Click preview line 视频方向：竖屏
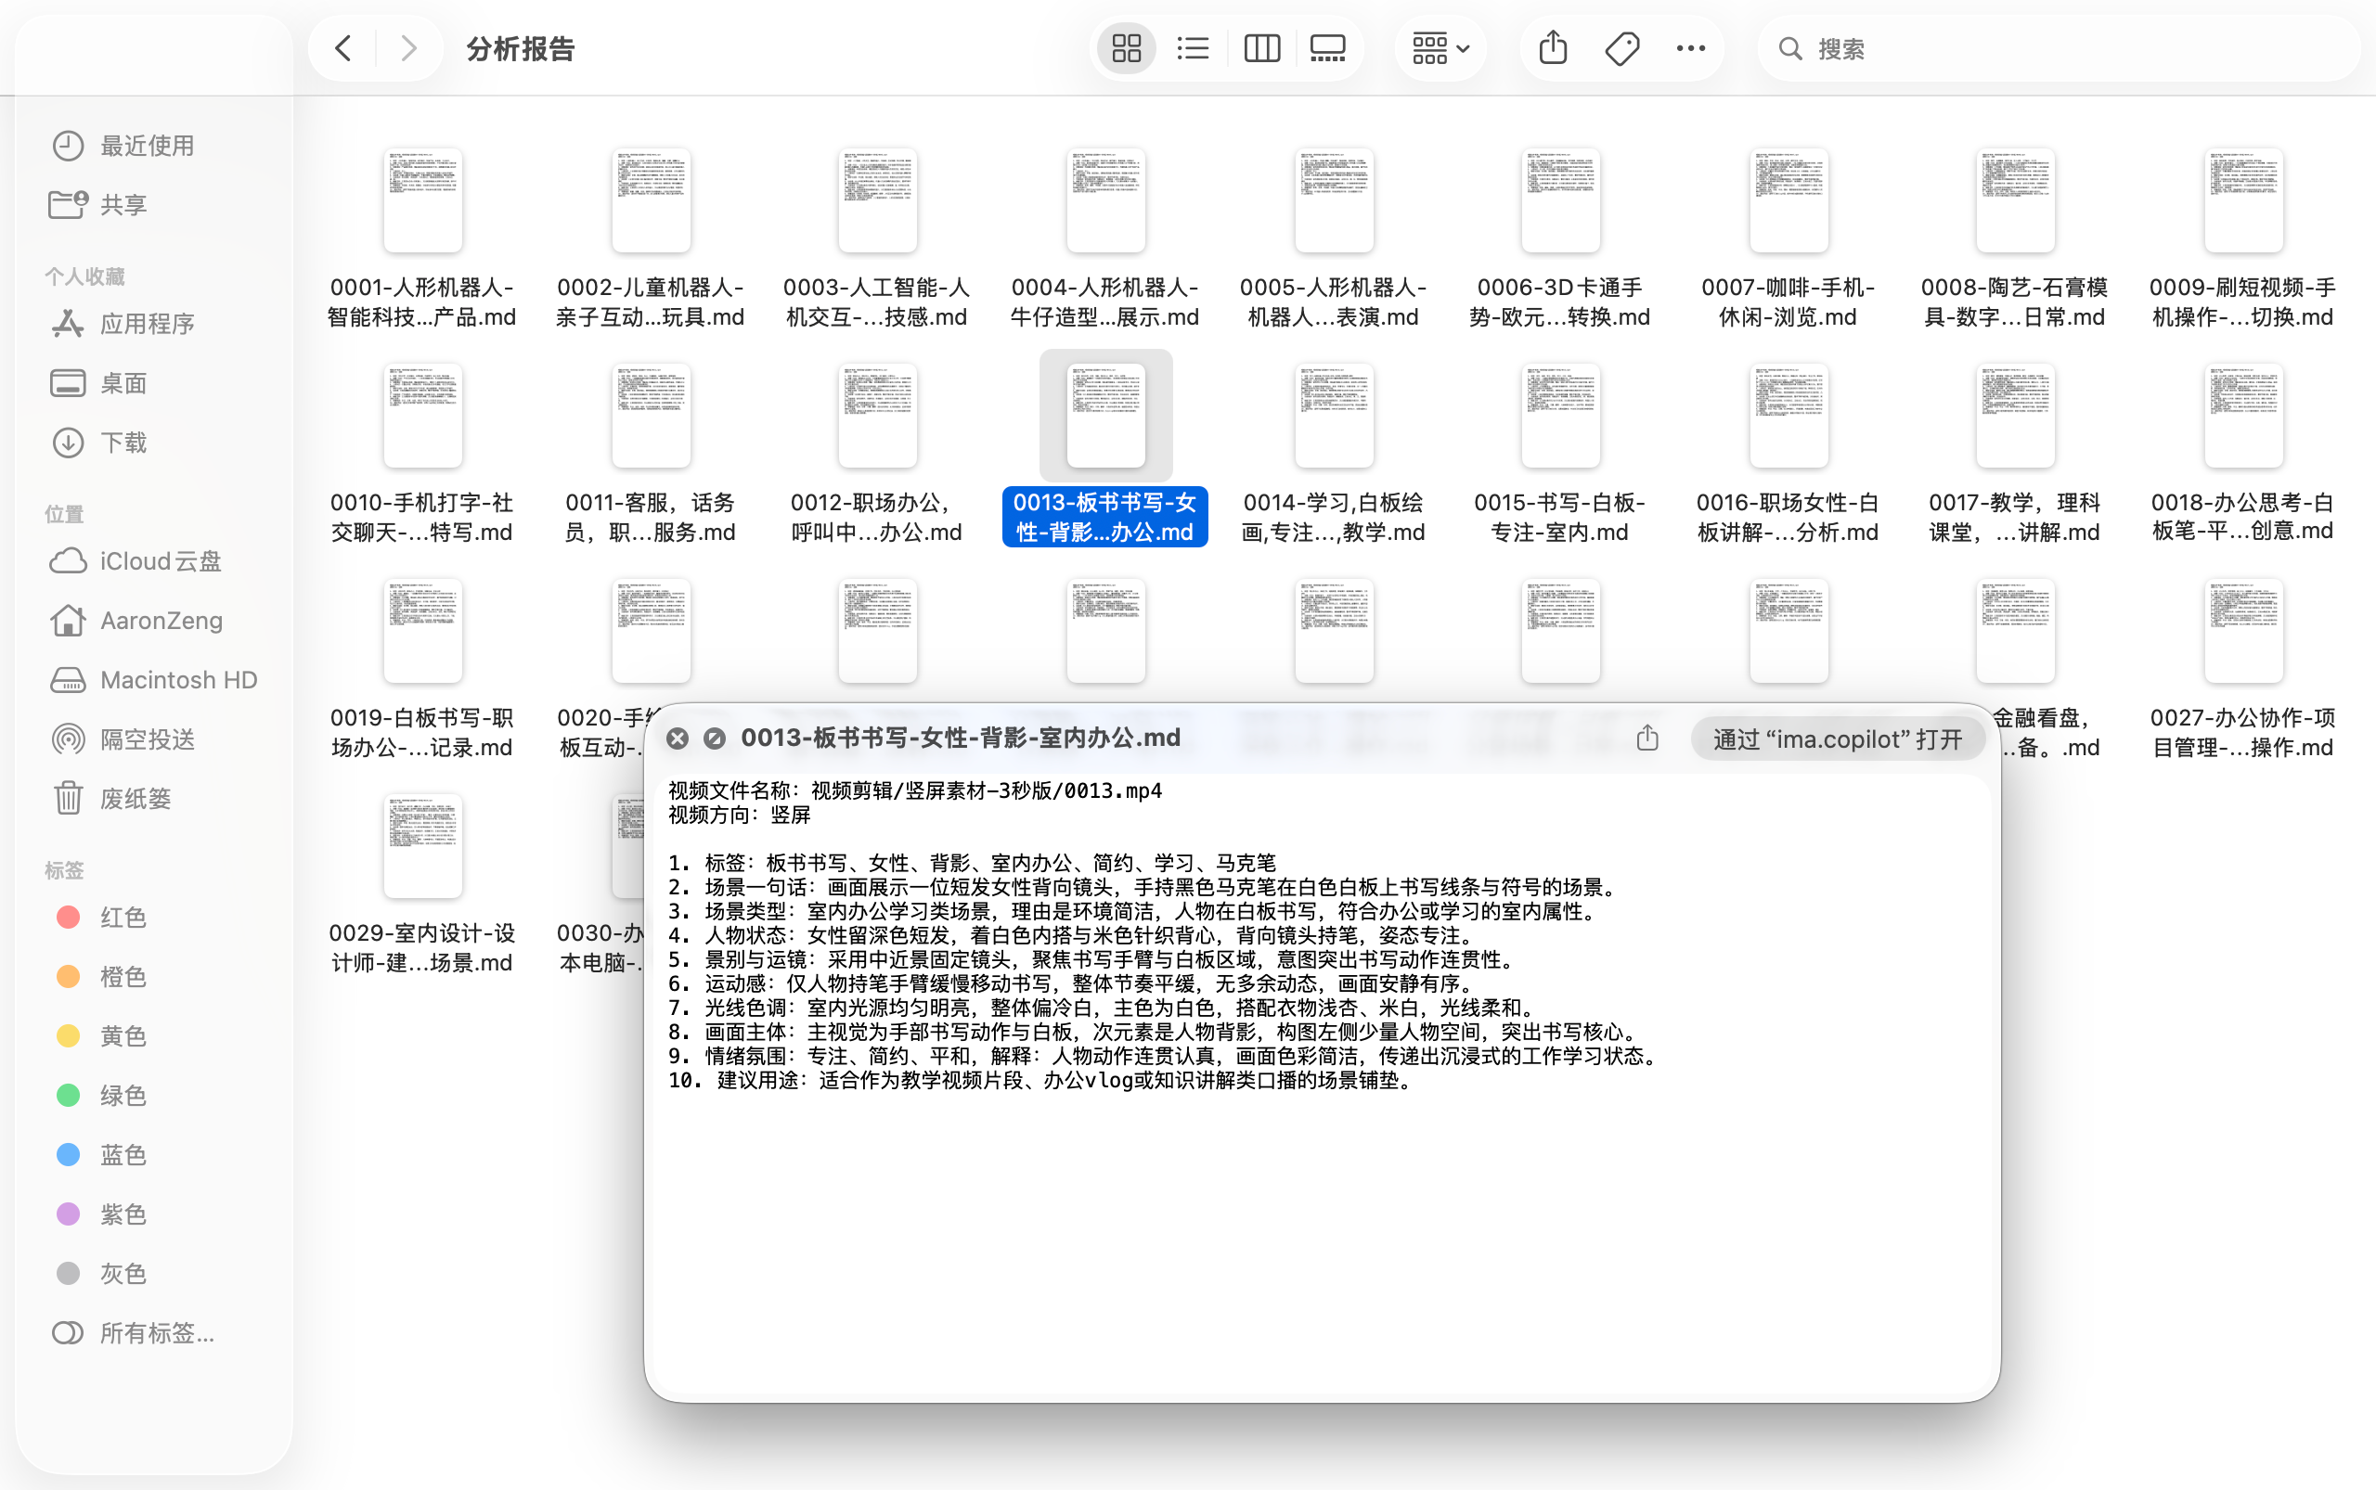2376x1490 pixels. point(740,815)
